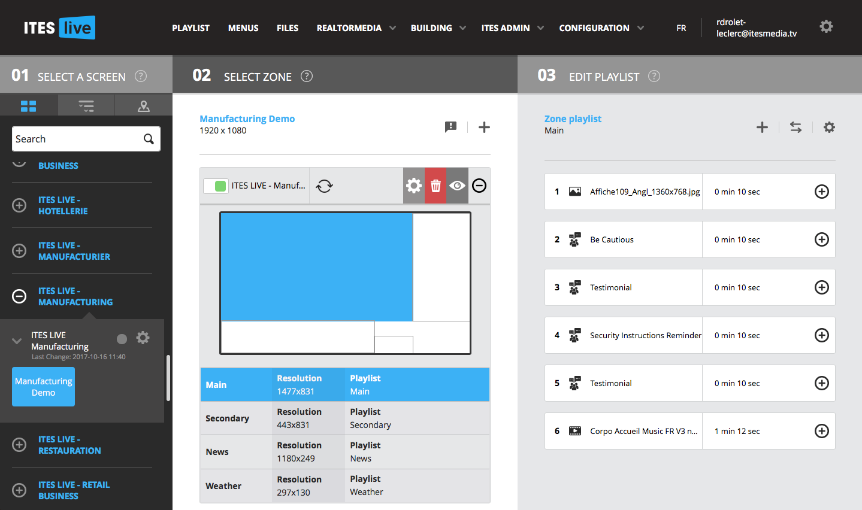Open the BUILDING dropdown menu
862x510 pixels.
[438, 28]
